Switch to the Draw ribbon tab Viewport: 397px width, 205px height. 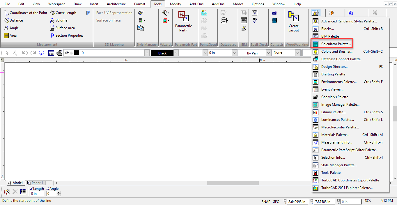point(78,4)
